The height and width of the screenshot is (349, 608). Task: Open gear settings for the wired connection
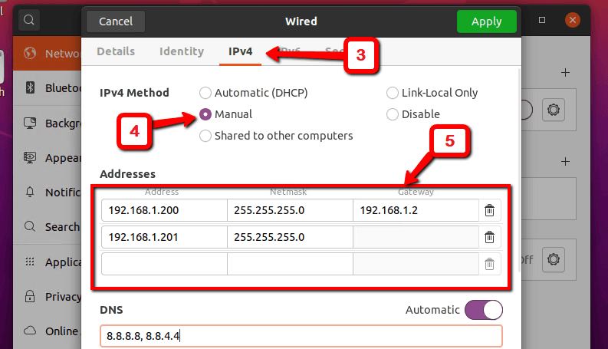tap(554, 110)
